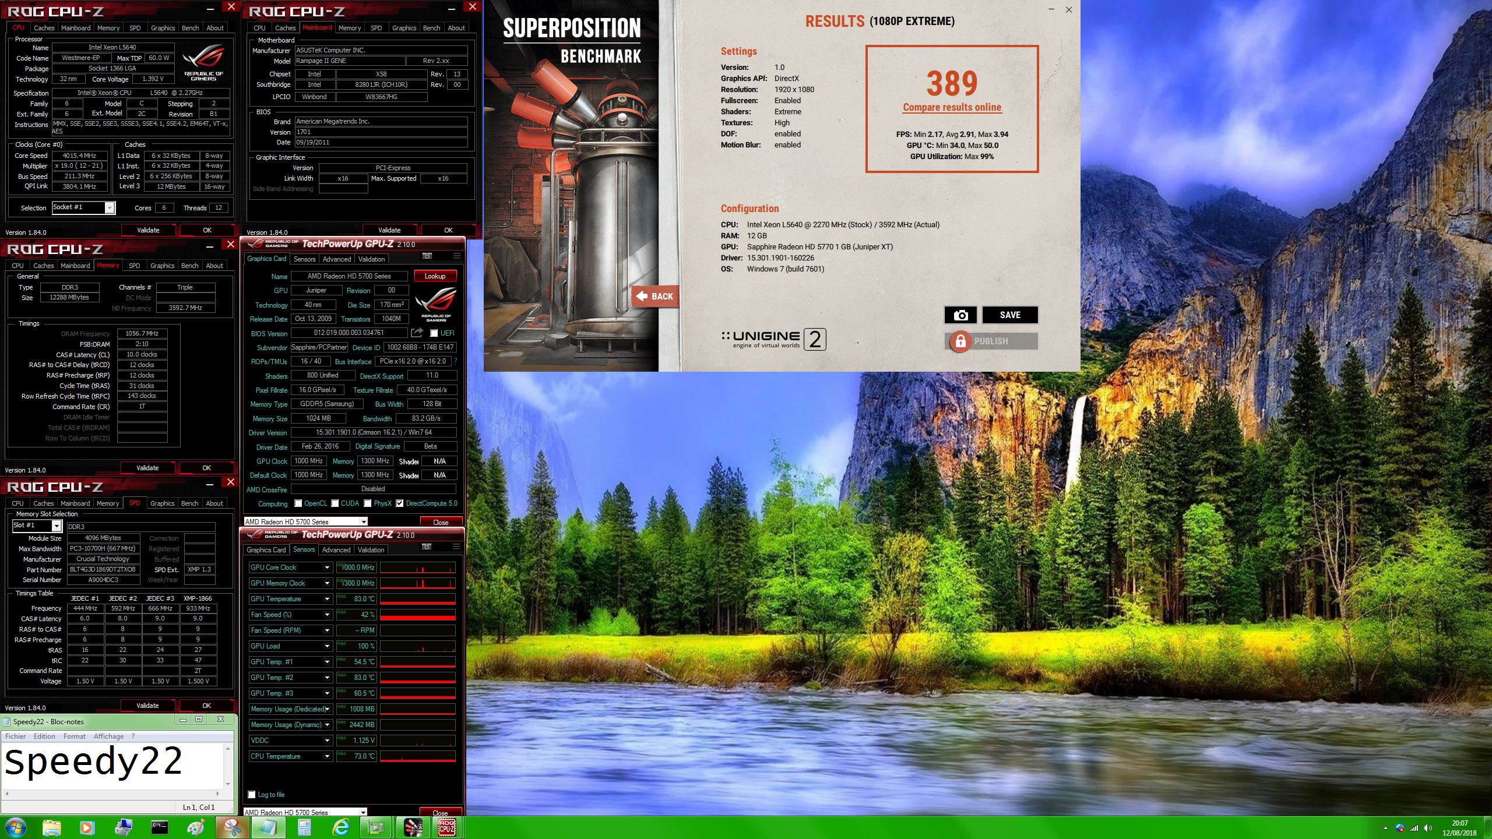Switch to Notepad taskbar button
Image resolution: width=1492 pixels, height=839 pixels.
click(268, 827)
